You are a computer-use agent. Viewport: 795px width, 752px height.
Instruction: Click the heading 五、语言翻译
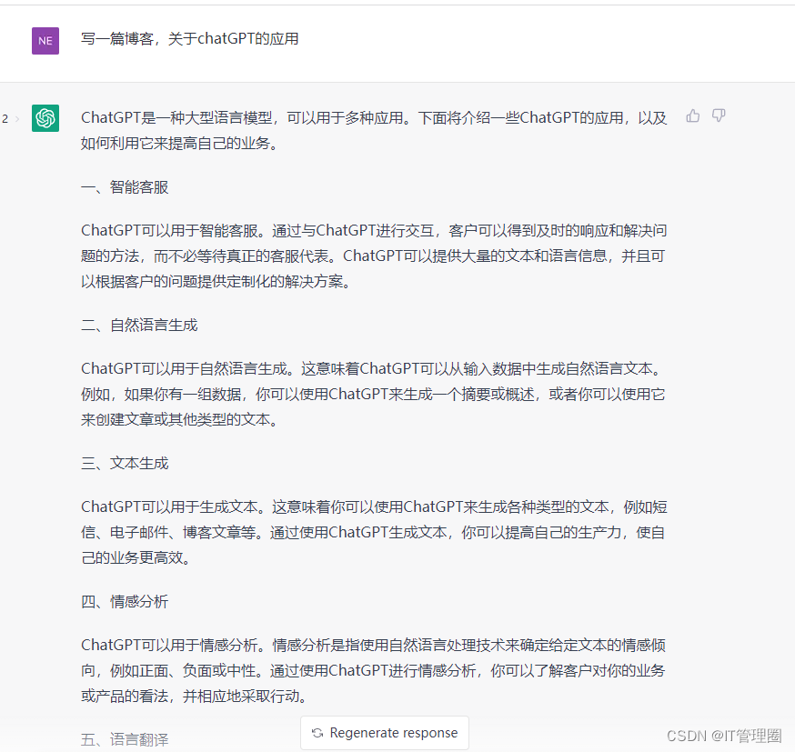click(125, 740)
